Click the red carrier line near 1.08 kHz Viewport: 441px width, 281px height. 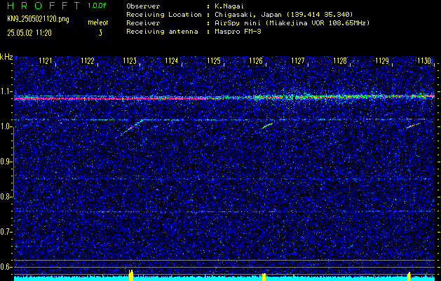[x=224, y=98]
